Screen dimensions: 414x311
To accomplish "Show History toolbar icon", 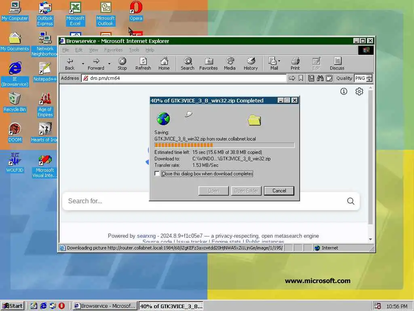I will [x=251, y=64].
